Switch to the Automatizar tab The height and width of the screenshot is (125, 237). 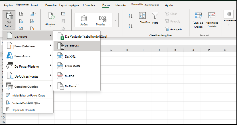[x=152, y=5]
